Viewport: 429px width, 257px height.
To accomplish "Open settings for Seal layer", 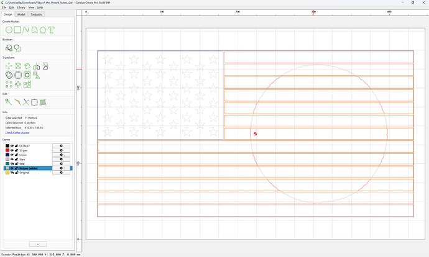I will tap(61, 164).
